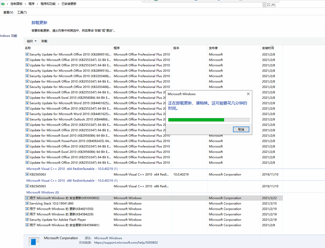Open support link help/5000802
The height and width of the screenshot is (248, 325).
pyautogui.click(x=126, y=243)
